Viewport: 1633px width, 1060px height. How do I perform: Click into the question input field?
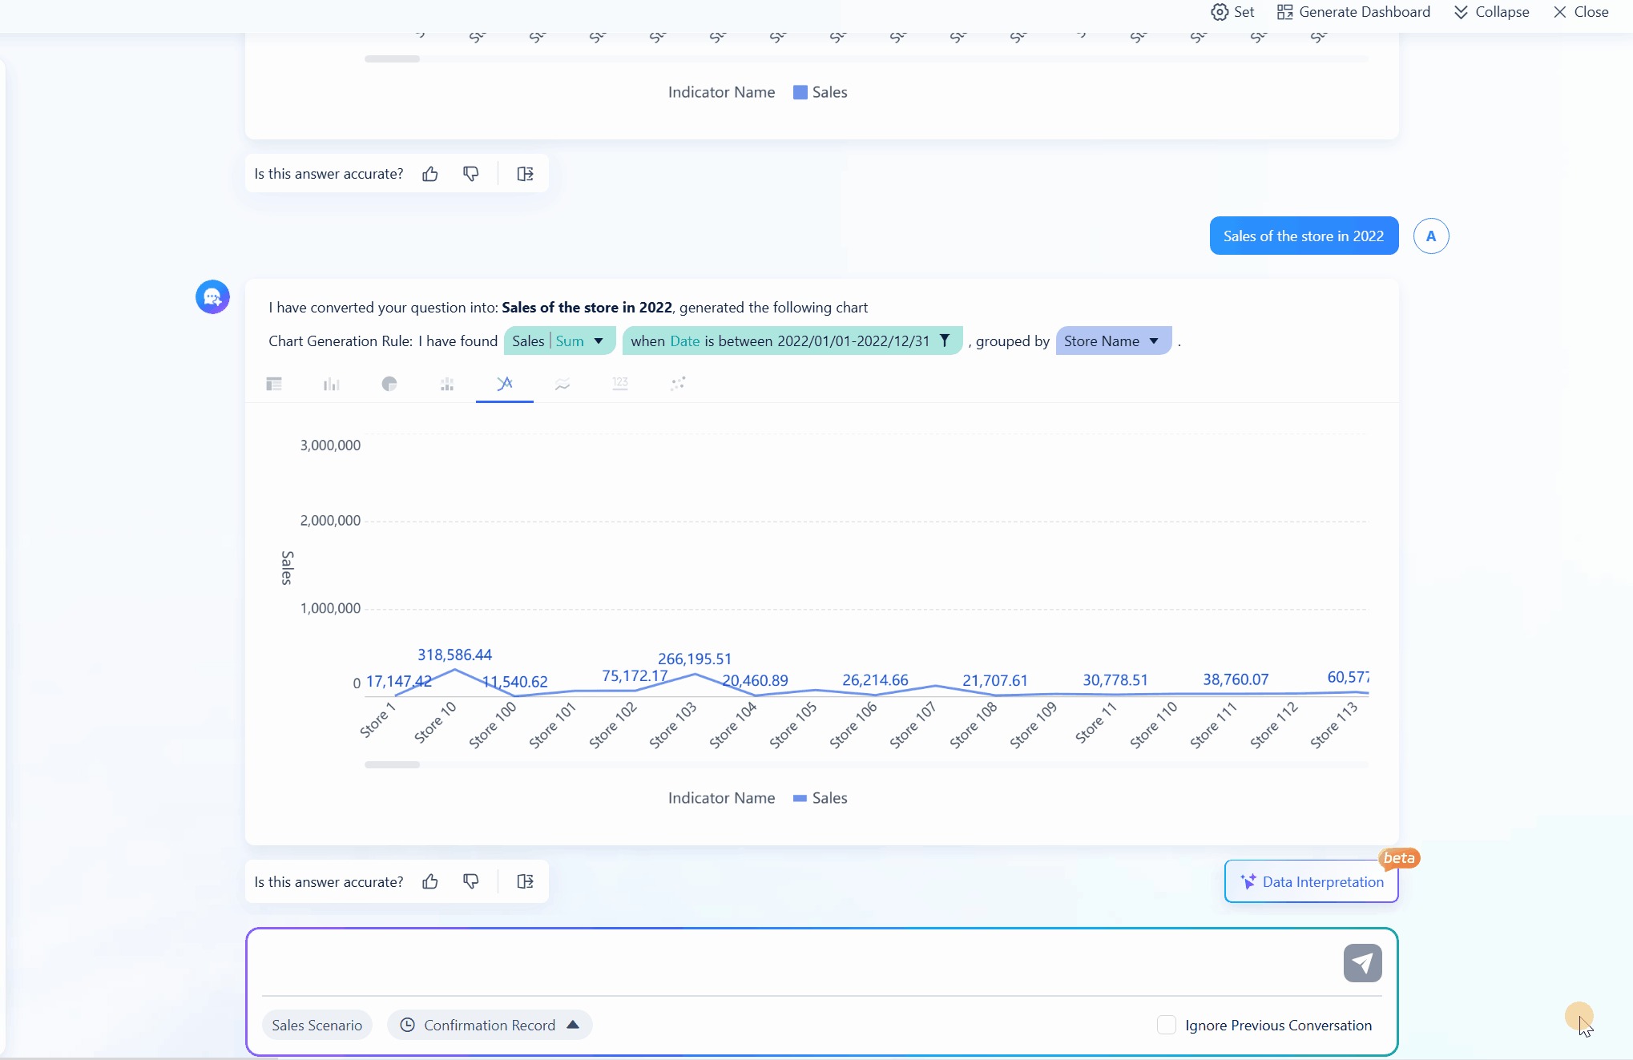point(793,961)
